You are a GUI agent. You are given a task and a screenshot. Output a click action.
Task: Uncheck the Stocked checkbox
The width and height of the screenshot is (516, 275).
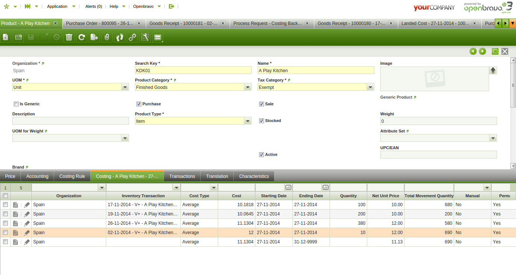(261, 121)
